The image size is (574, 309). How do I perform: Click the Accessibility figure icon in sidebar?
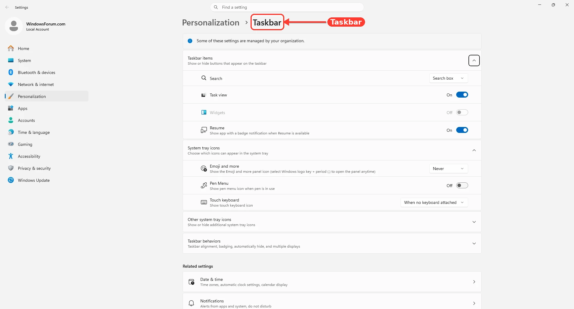[x=11, y=156]
